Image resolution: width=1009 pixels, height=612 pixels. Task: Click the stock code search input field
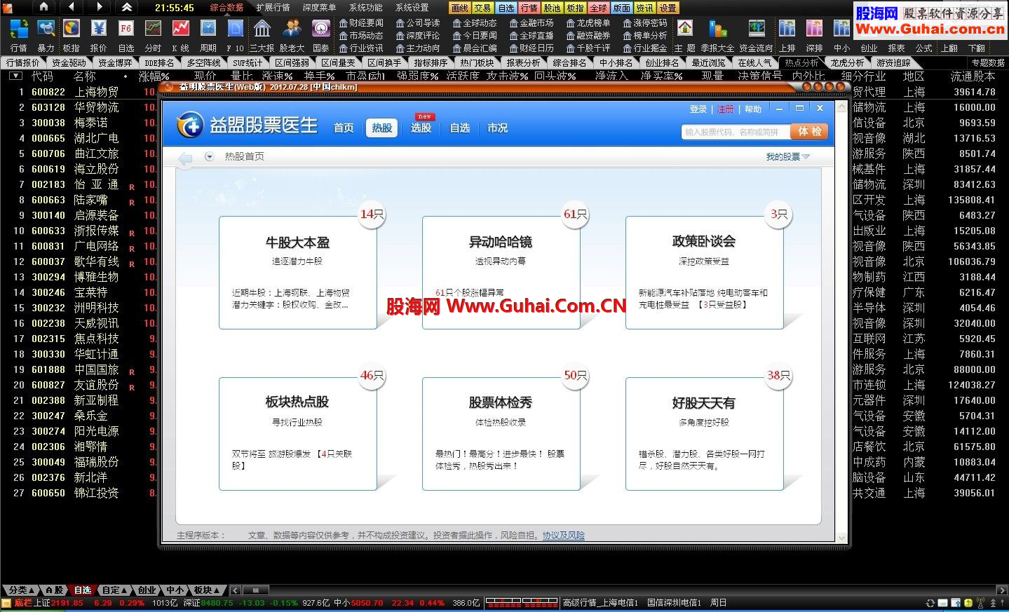coord(735,132)
